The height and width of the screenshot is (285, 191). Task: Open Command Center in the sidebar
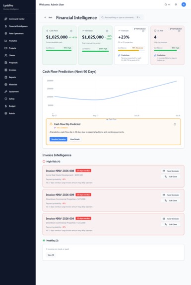(x=17, y=19)
